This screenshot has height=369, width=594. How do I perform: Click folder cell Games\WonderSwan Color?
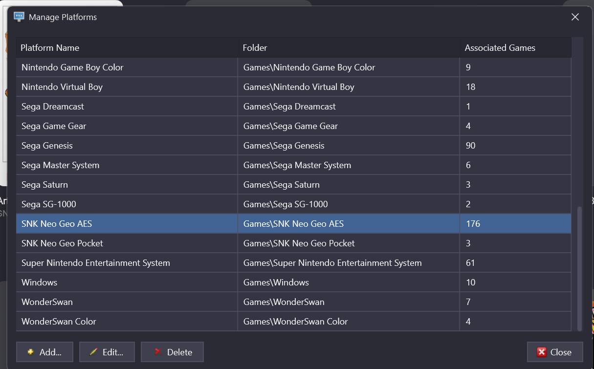(349, 322)
